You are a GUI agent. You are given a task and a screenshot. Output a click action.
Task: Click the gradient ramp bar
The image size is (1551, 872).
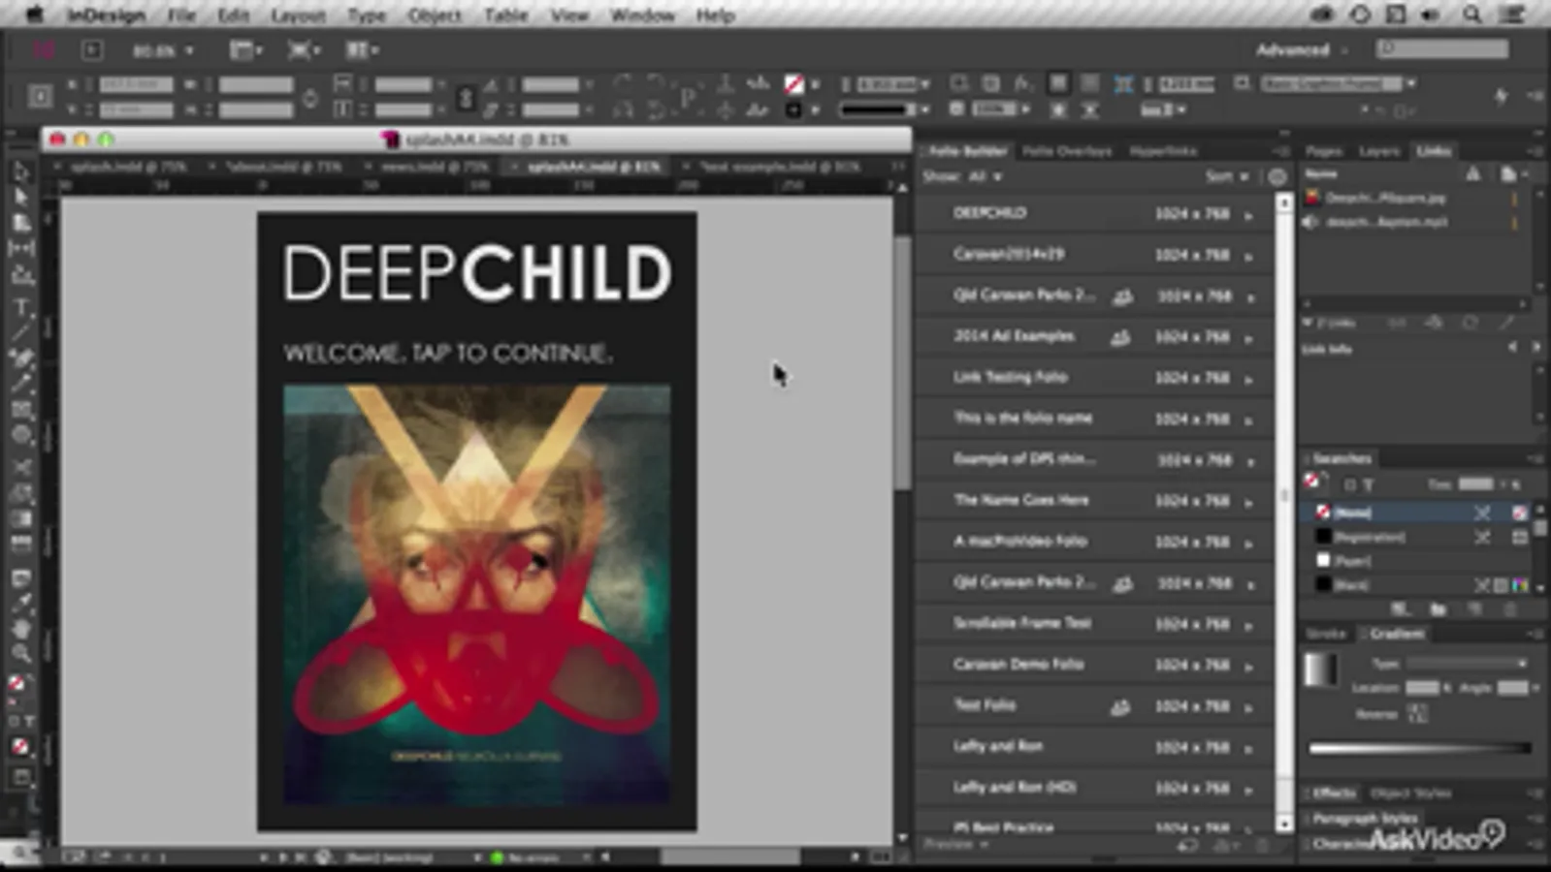point(1420,748)
